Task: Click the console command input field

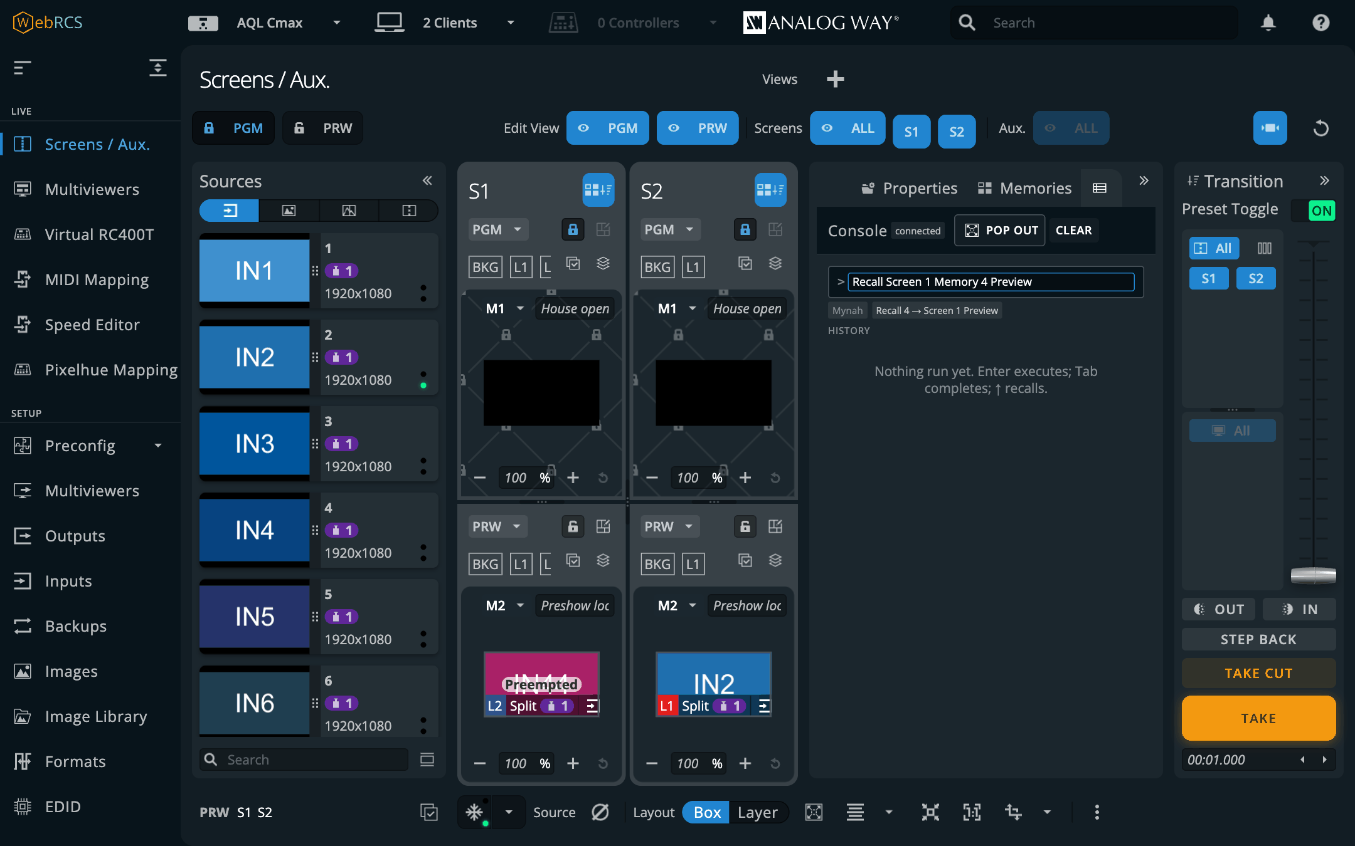Action: 991,282
